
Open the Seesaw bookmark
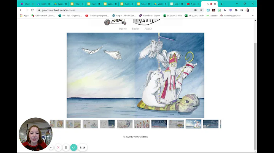click(212, 16)
